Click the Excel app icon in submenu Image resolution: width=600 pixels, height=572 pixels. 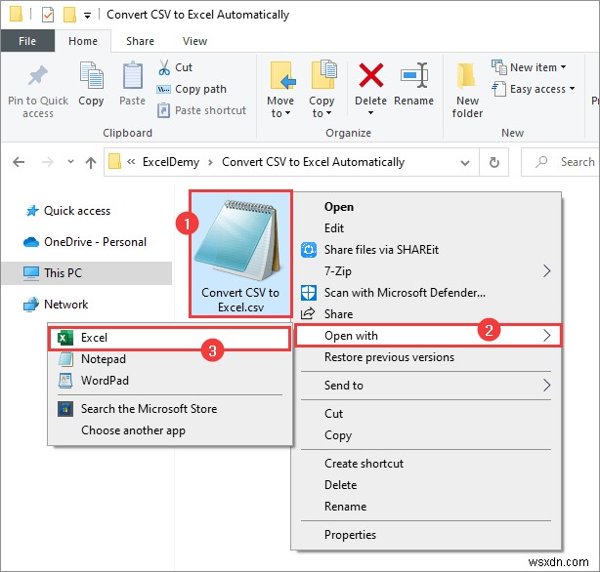65,338
